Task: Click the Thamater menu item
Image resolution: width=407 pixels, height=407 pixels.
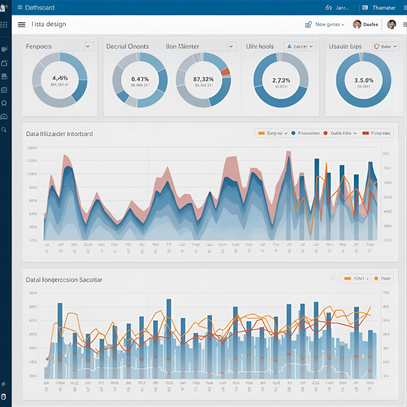Action: [384, 8]
